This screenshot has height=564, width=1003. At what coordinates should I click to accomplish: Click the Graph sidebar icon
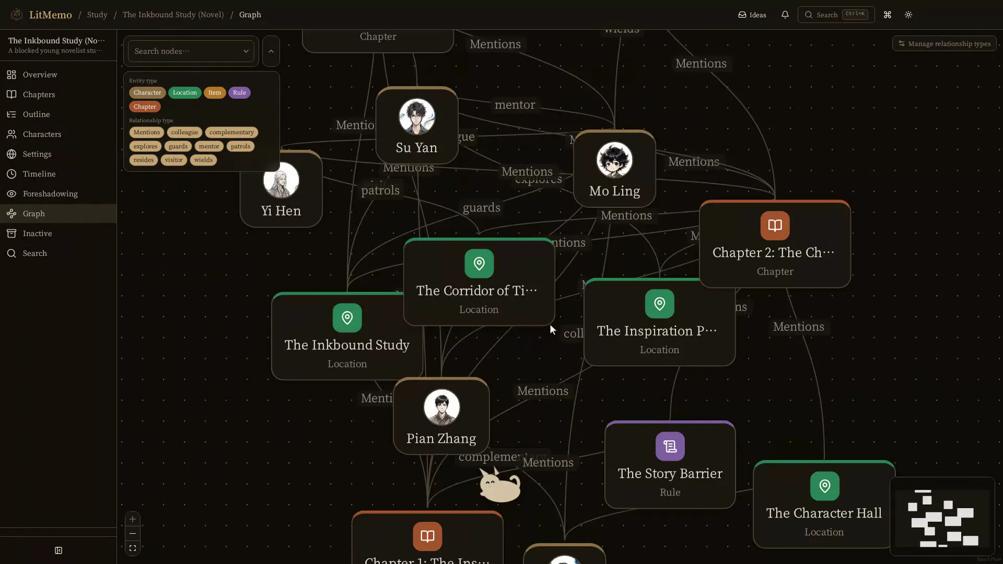(x=11, y=214)
